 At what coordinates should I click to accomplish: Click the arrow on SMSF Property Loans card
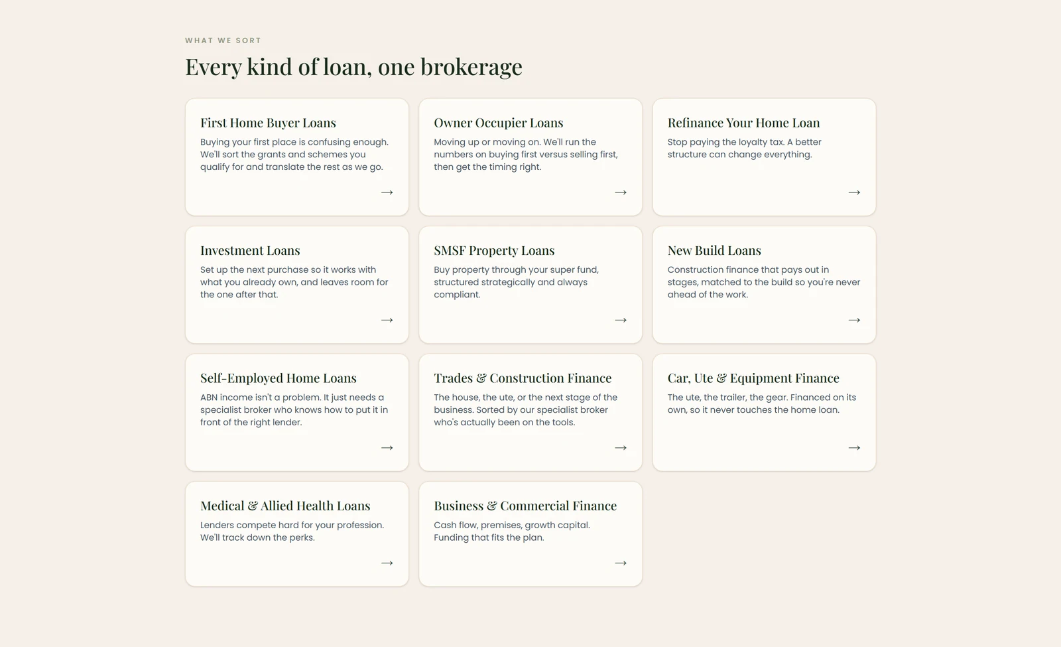click(x=621, y=320)
